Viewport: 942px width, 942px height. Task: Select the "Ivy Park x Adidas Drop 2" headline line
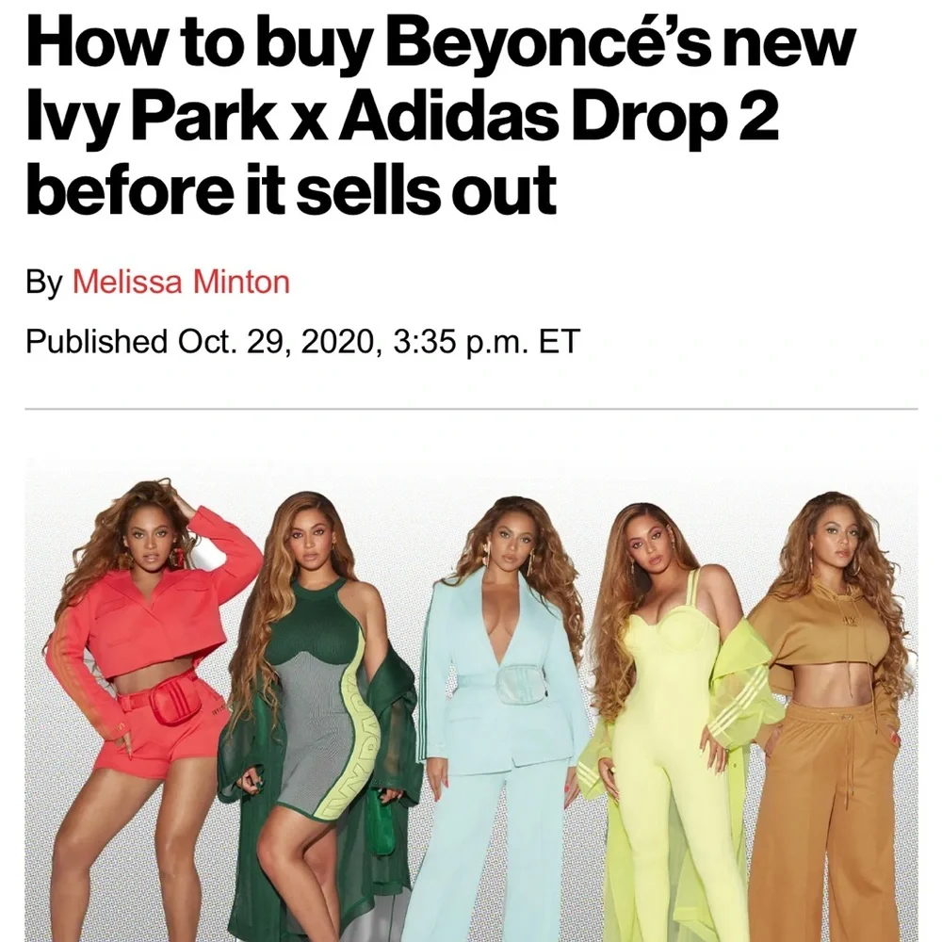[402, 117]
